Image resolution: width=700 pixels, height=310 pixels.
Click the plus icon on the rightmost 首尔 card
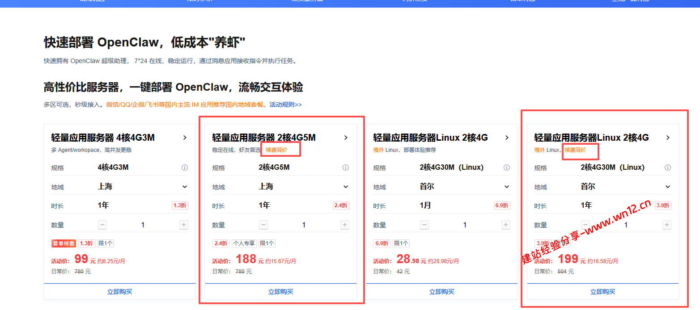pos(666,225)
